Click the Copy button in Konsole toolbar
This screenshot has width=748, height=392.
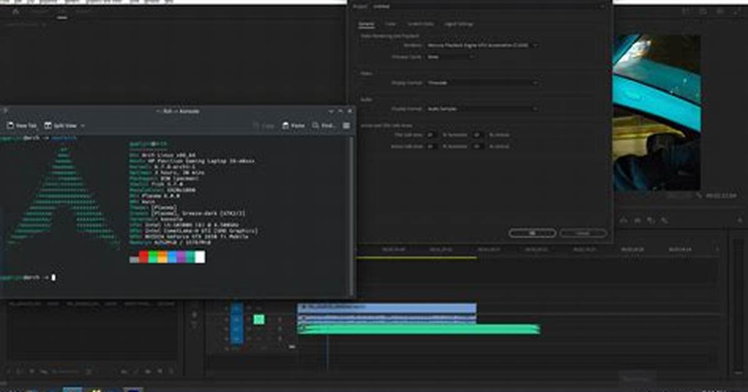(x=264, y=125)
